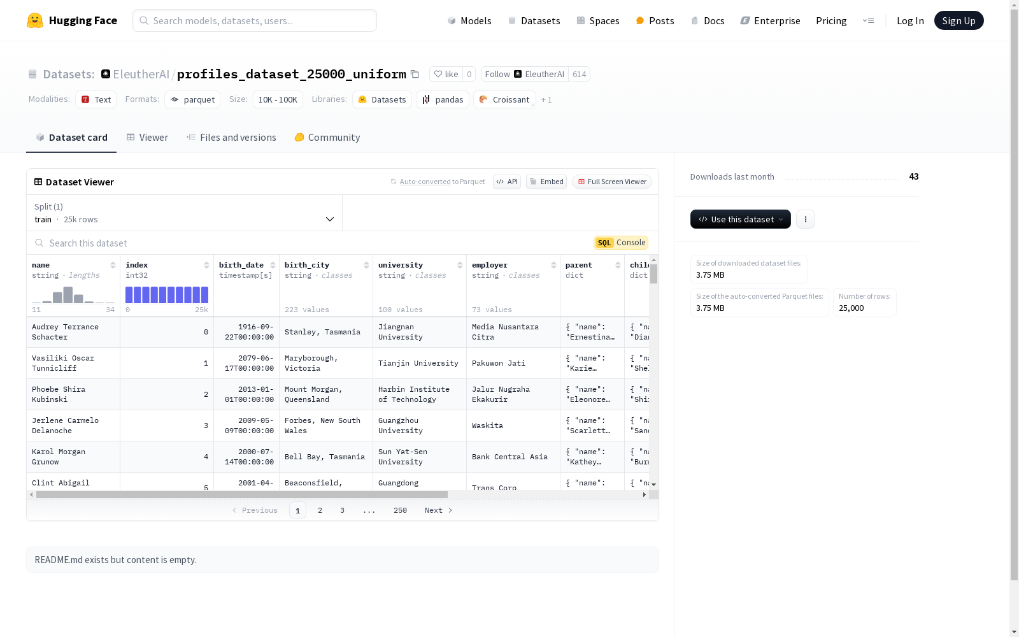Click the pandas library tag
The height and width of the screenshot is (637, 1019).
click(x=443, y=99)
